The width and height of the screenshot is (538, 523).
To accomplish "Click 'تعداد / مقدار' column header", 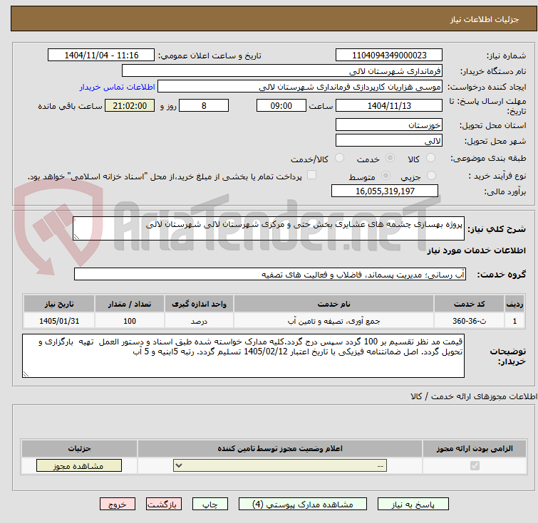I will [x=130, y=304].
